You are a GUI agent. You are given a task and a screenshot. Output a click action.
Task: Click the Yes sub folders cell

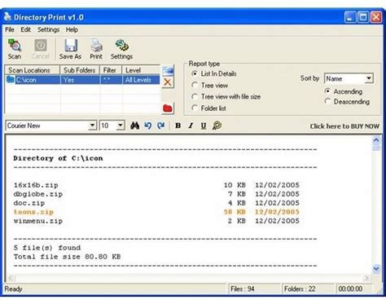click(x=80, y=80)
